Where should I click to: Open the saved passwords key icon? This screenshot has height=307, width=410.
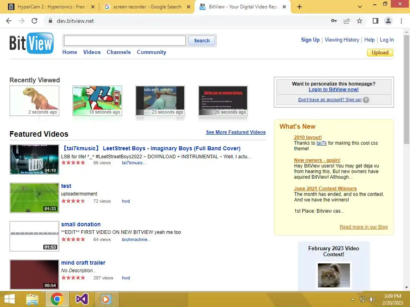(334, 21)
